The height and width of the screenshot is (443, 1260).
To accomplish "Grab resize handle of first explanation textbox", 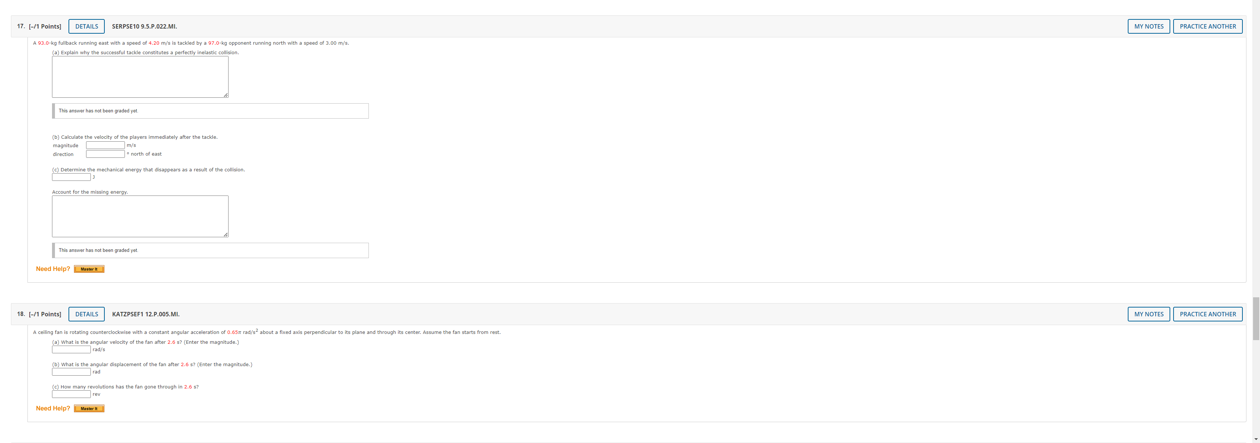I will [x=226, y=95].
